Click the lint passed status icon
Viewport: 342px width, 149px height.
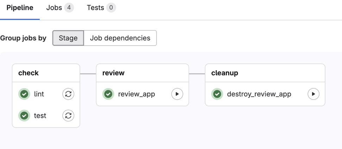(24, 94)
